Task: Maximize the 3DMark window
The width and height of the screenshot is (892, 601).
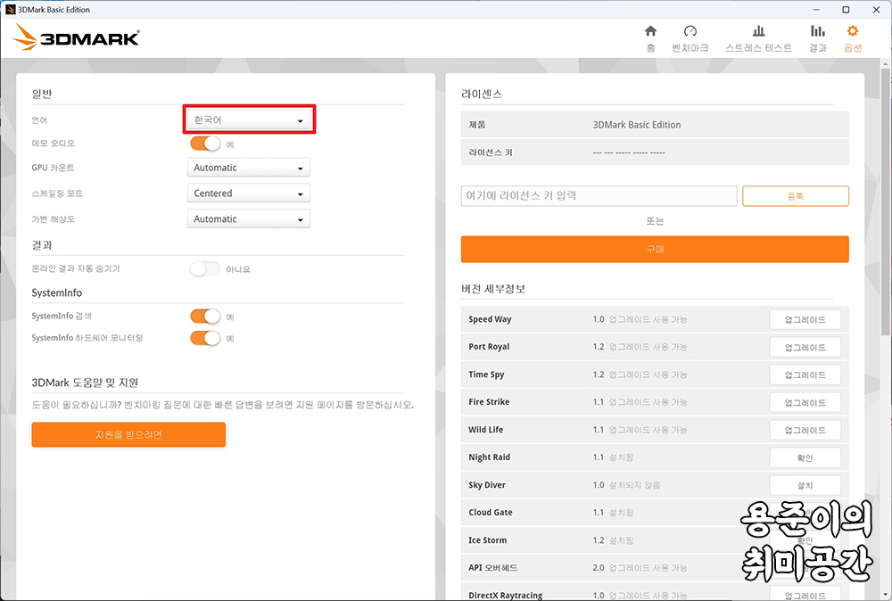Action: point(846,10)
